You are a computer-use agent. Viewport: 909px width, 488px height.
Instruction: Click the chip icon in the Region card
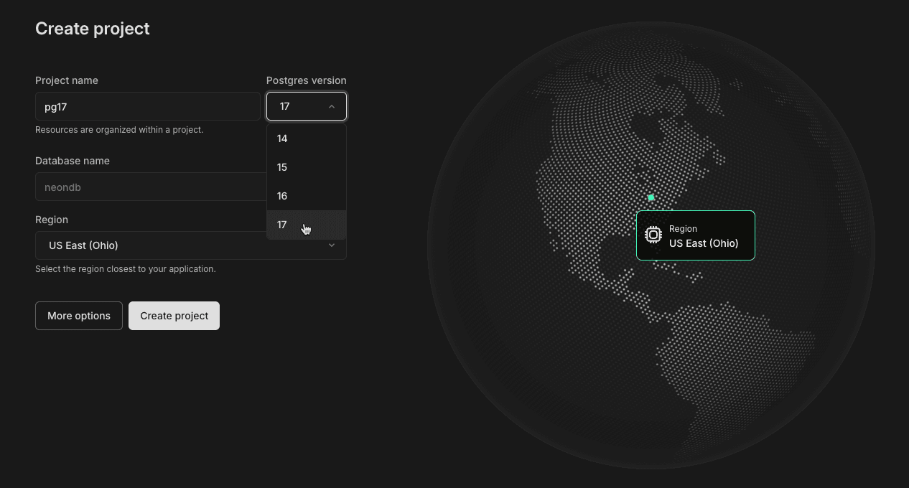(653, 235)
